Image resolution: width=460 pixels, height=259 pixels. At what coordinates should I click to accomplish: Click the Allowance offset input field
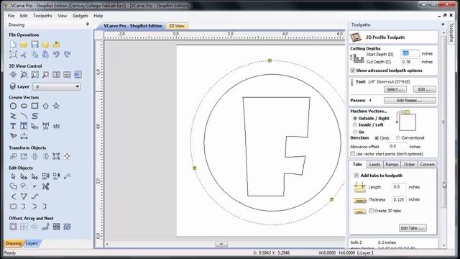(x=397, y=146)
